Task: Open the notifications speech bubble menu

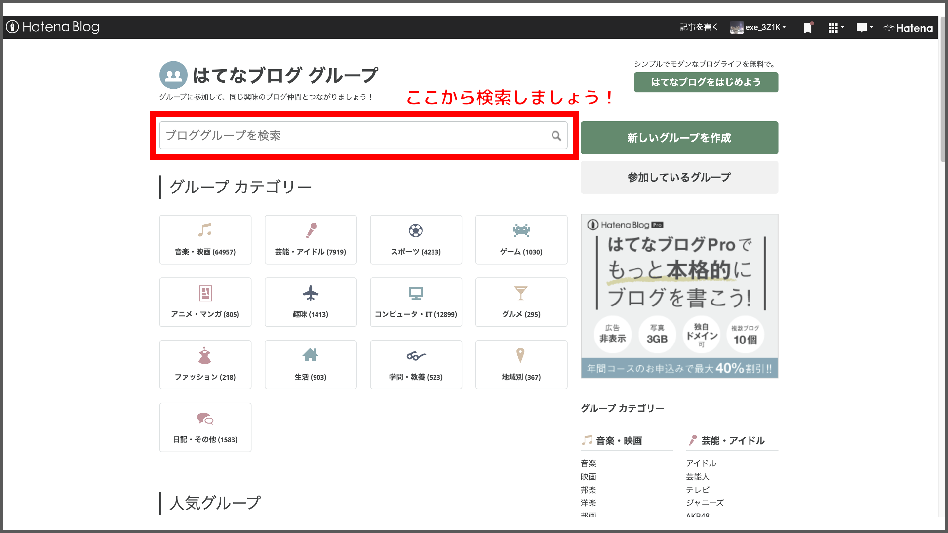Action: point(865,28)
